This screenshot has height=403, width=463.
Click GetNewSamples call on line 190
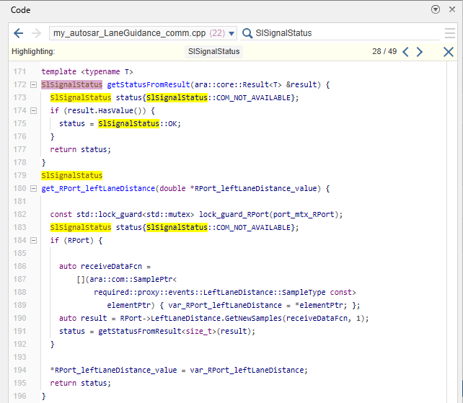pos(254,318)
